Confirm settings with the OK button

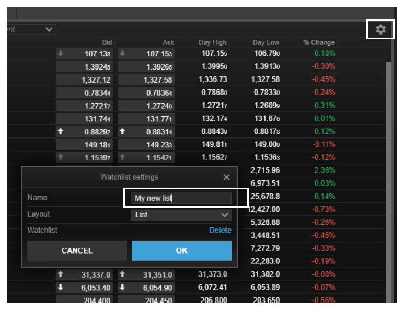coord(181,251)
